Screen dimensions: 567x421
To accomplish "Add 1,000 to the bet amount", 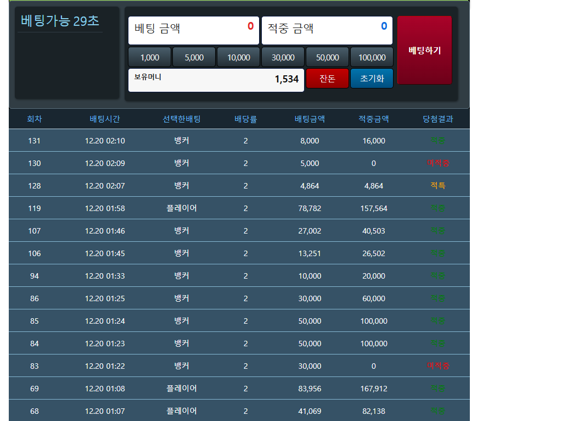I will [150, 57].
